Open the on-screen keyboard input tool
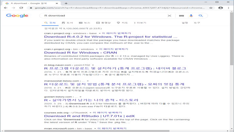 (x=182, y=16)
